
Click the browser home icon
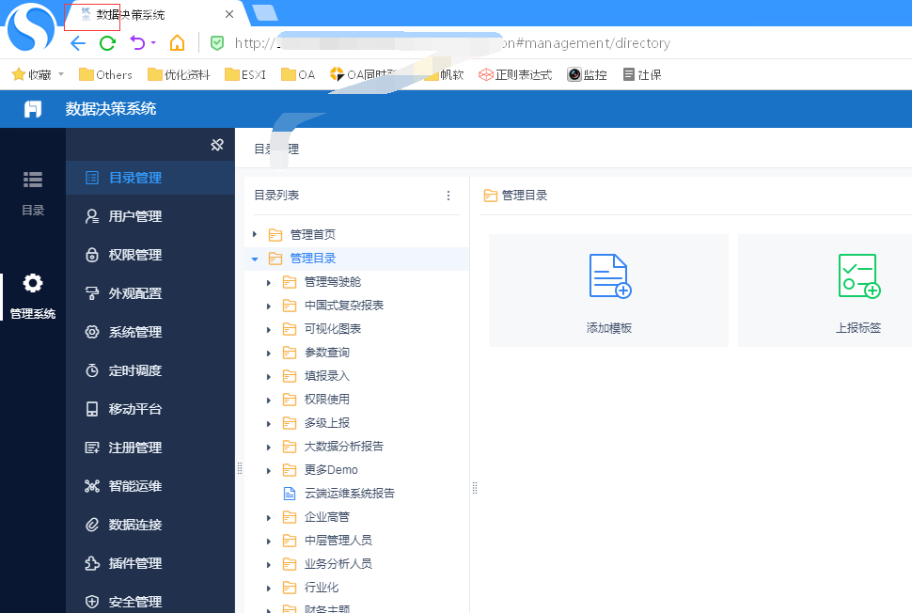[177, 43]
